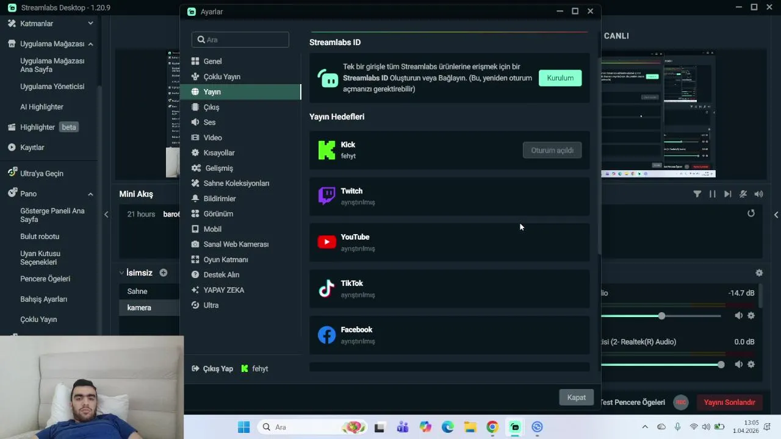
Task: Select the YouTube stream destination
Action: 450,242
